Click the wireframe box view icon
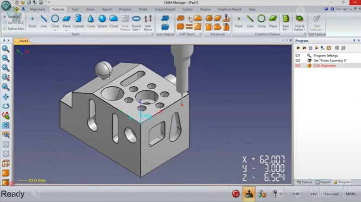The image size is (361, 202). [6, 163]
